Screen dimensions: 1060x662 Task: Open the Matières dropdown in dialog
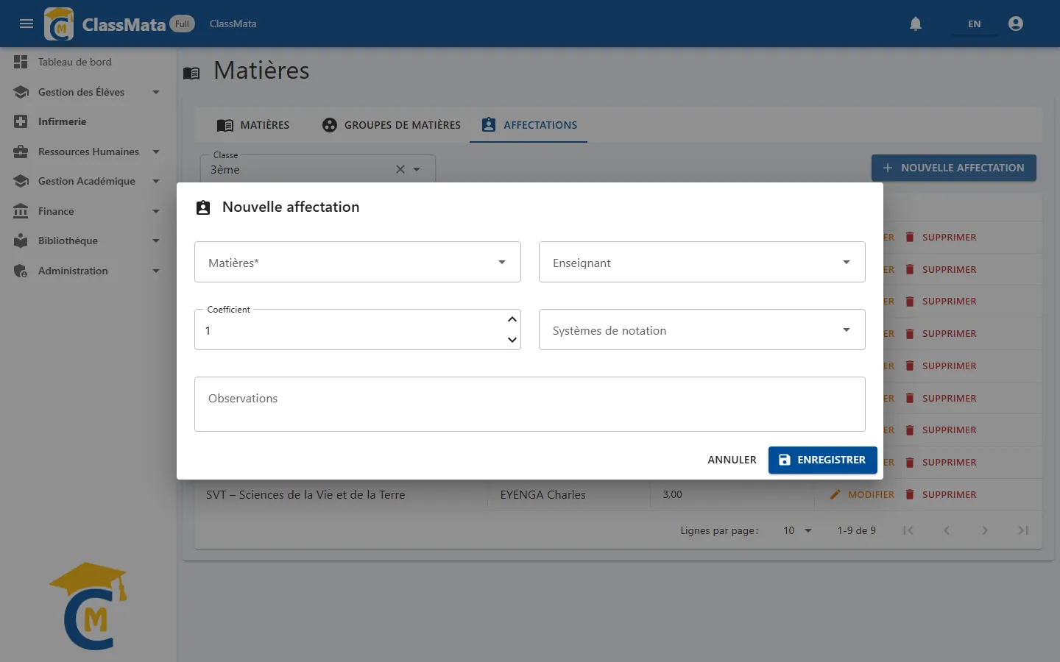tap(358, 262)
